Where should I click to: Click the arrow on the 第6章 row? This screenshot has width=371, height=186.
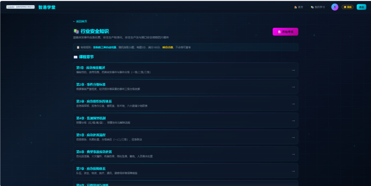point(293,154)
